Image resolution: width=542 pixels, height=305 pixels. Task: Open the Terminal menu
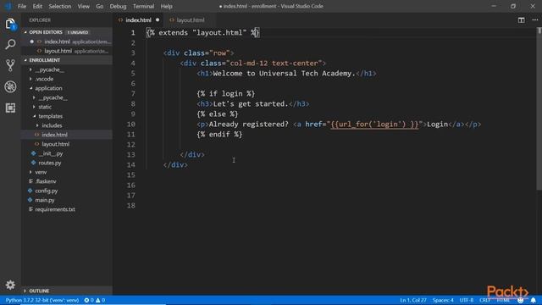143,6
